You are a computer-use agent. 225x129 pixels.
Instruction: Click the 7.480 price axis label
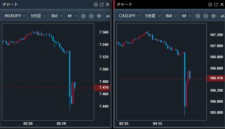104,82
